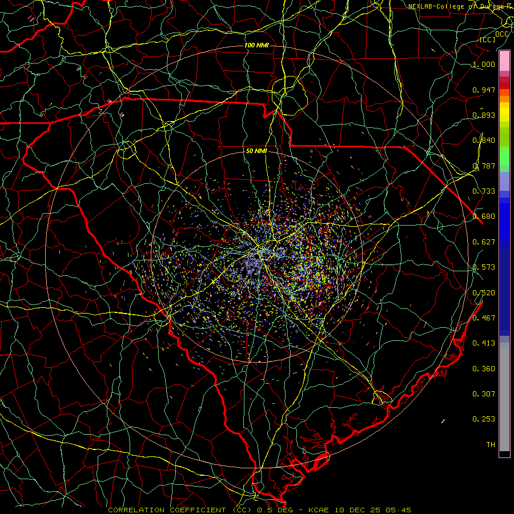
Task: Click the 1.000 value on the color scale
Action: [484, 64]
